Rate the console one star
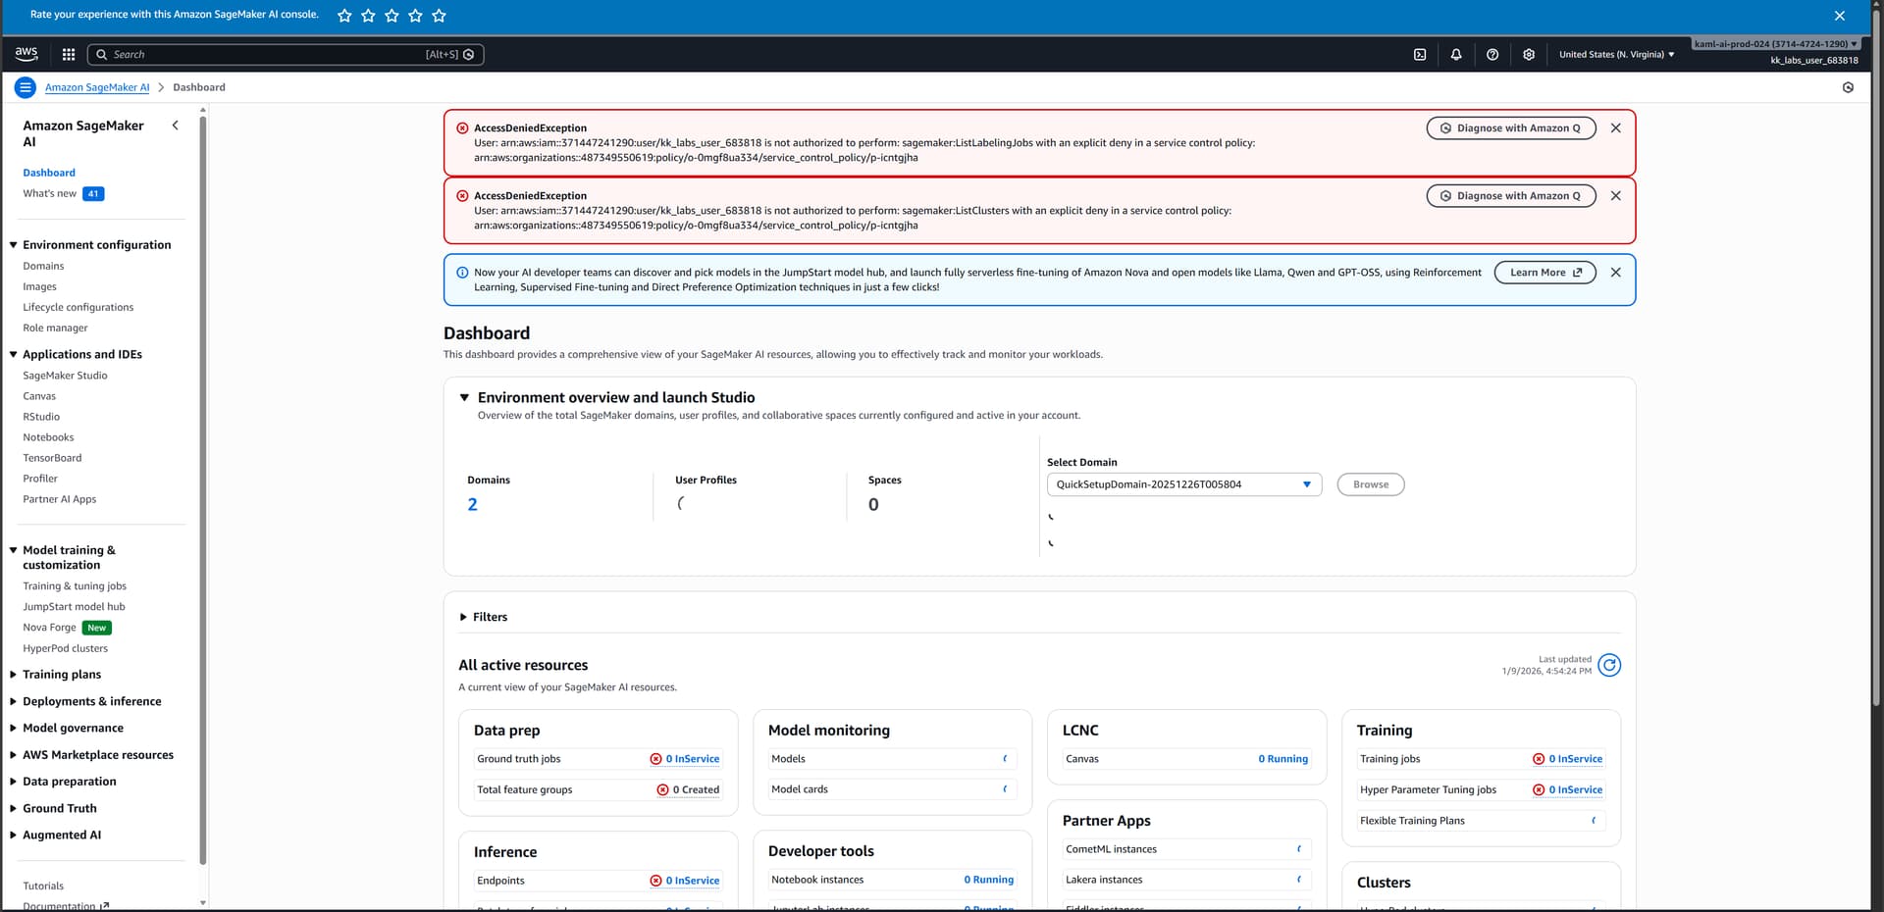1884x912 pixels. [x=344, y=16]
